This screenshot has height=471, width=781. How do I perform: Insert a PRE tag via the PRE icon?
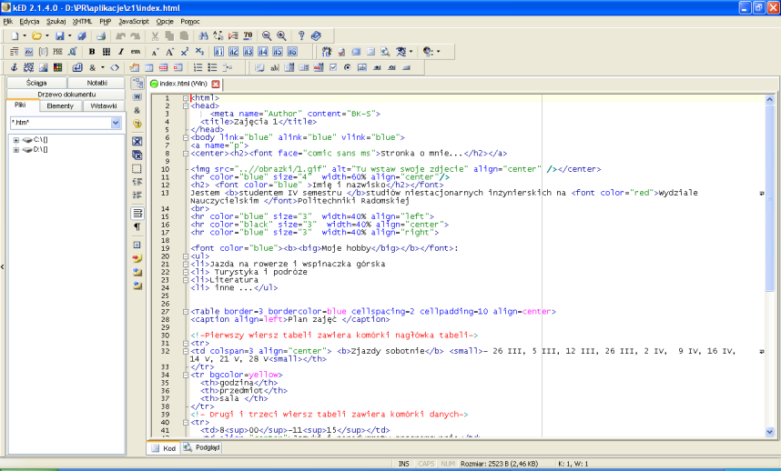pos(57,52)
